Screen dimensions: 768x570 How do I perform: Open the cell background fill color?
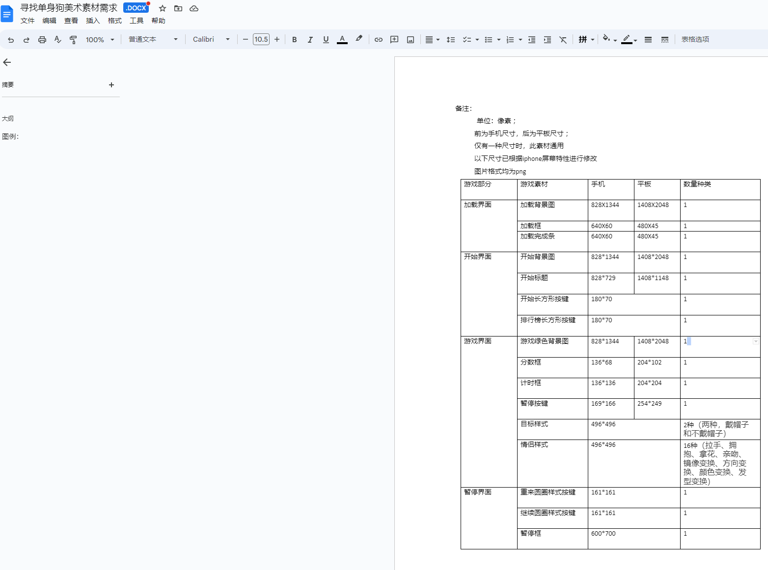609,39
